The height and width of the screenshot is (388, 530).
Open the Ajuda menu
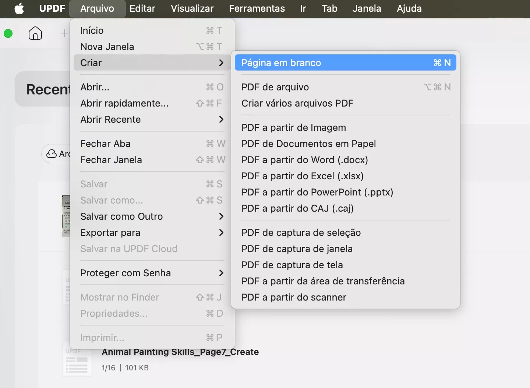click(409, 8)
